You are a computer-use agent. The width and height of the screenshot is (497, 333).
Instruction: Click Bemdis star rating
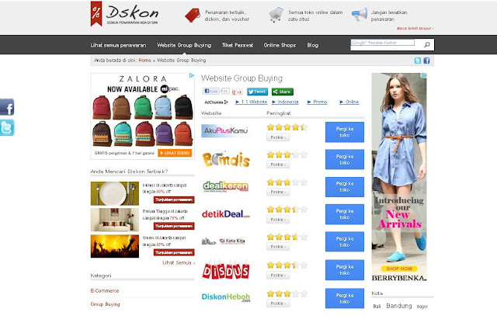tap(287, 154)
